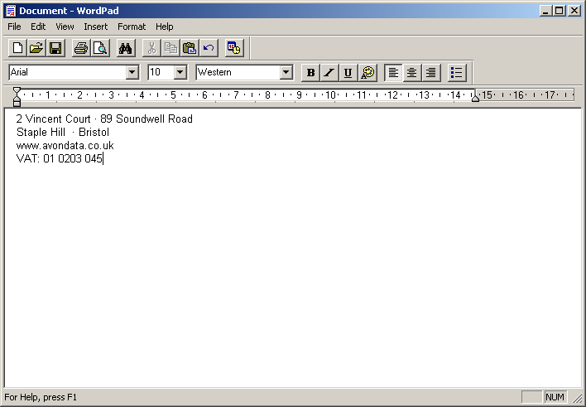Viewport: 586px width, 407px height.
Task: Toggle bullet list style
Action: (457, 72)
